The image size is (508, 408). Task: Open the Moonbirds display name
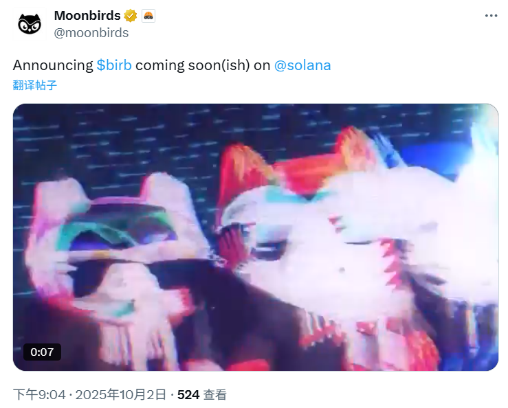point(87,16)
